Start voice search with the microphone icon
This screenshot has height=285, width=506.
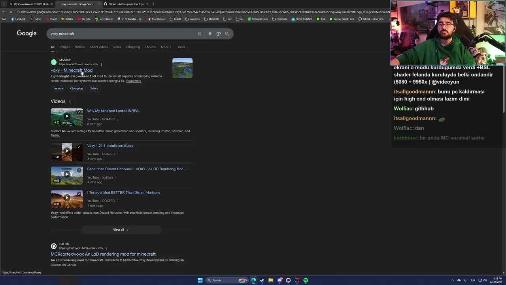click(x=210, y=34)
